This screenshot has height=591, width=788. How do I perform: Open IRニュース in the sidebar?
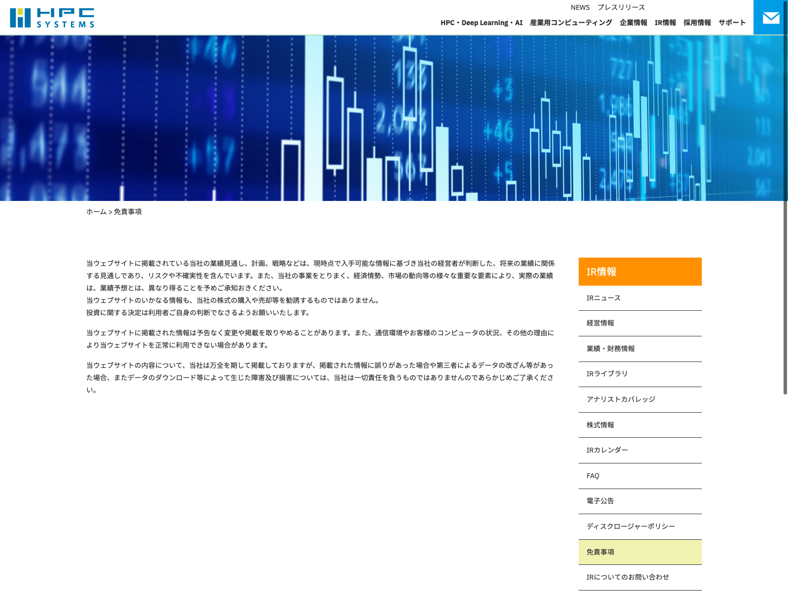603,298
